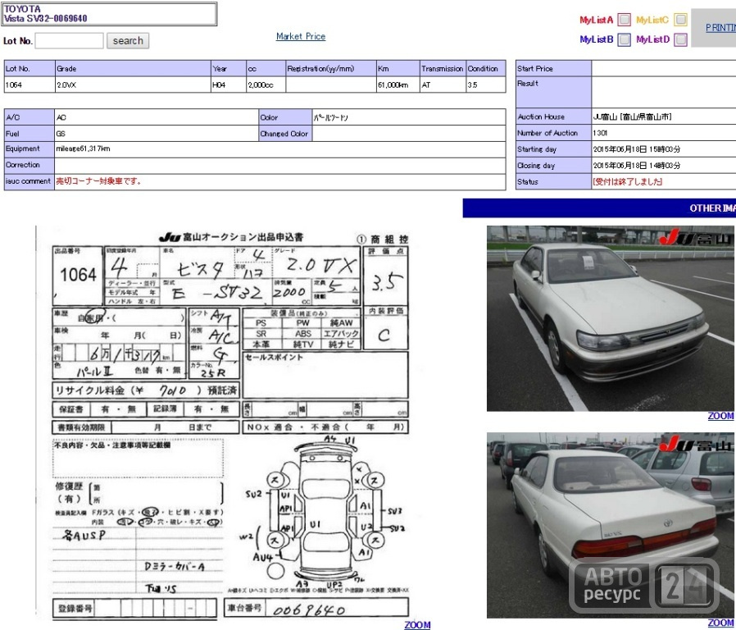This screenshot has width=736, height=630.
Task: Select the TOYOTA Vista SV32-0069640 title
Action: click(x=46, y=14)
